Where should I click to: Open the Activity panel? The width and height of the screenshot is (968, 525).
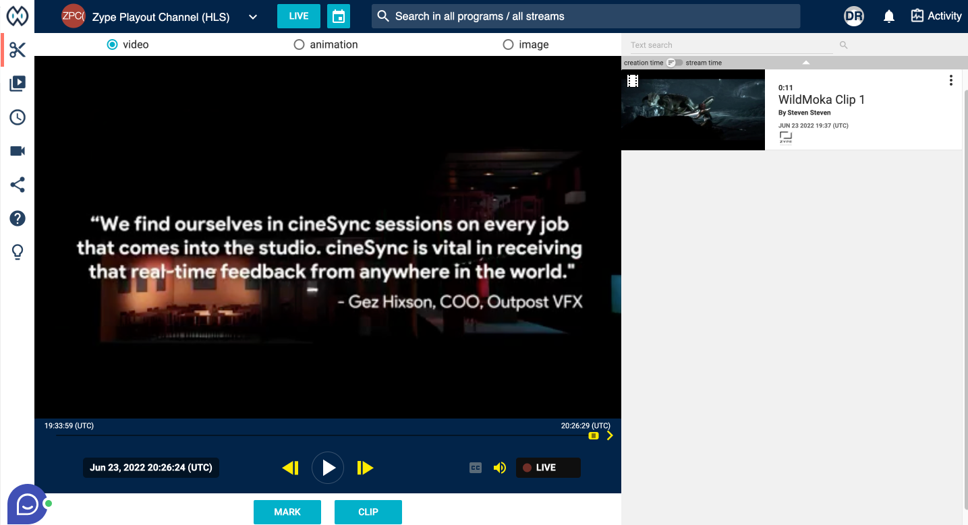coord(936,16)
